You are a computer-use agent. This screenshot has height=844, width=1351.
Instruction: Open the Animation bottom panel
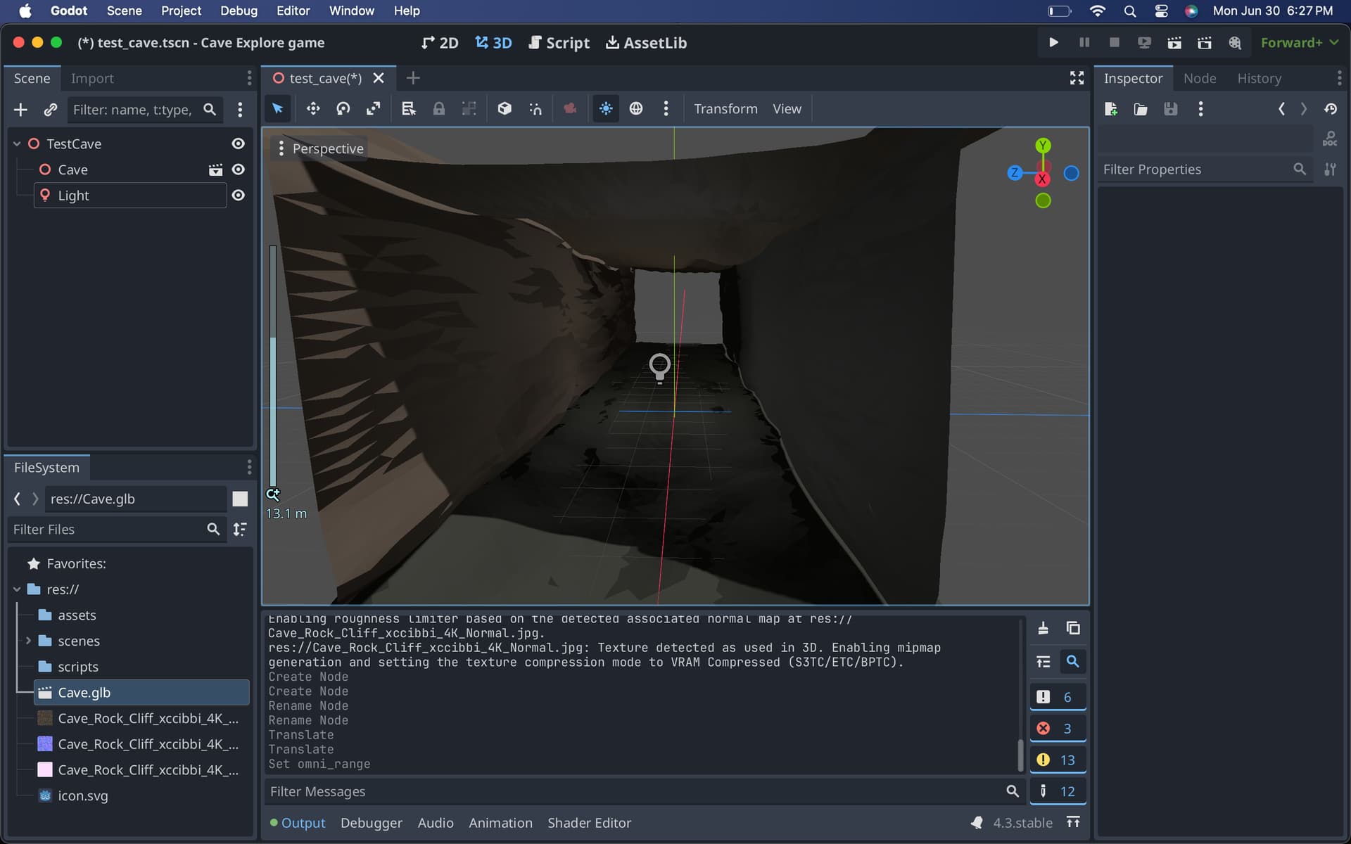[500, 823]
